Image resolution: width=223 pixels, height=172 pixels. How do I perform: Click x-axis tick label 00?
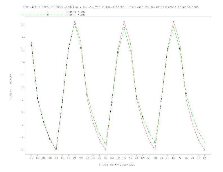(32, 158)
